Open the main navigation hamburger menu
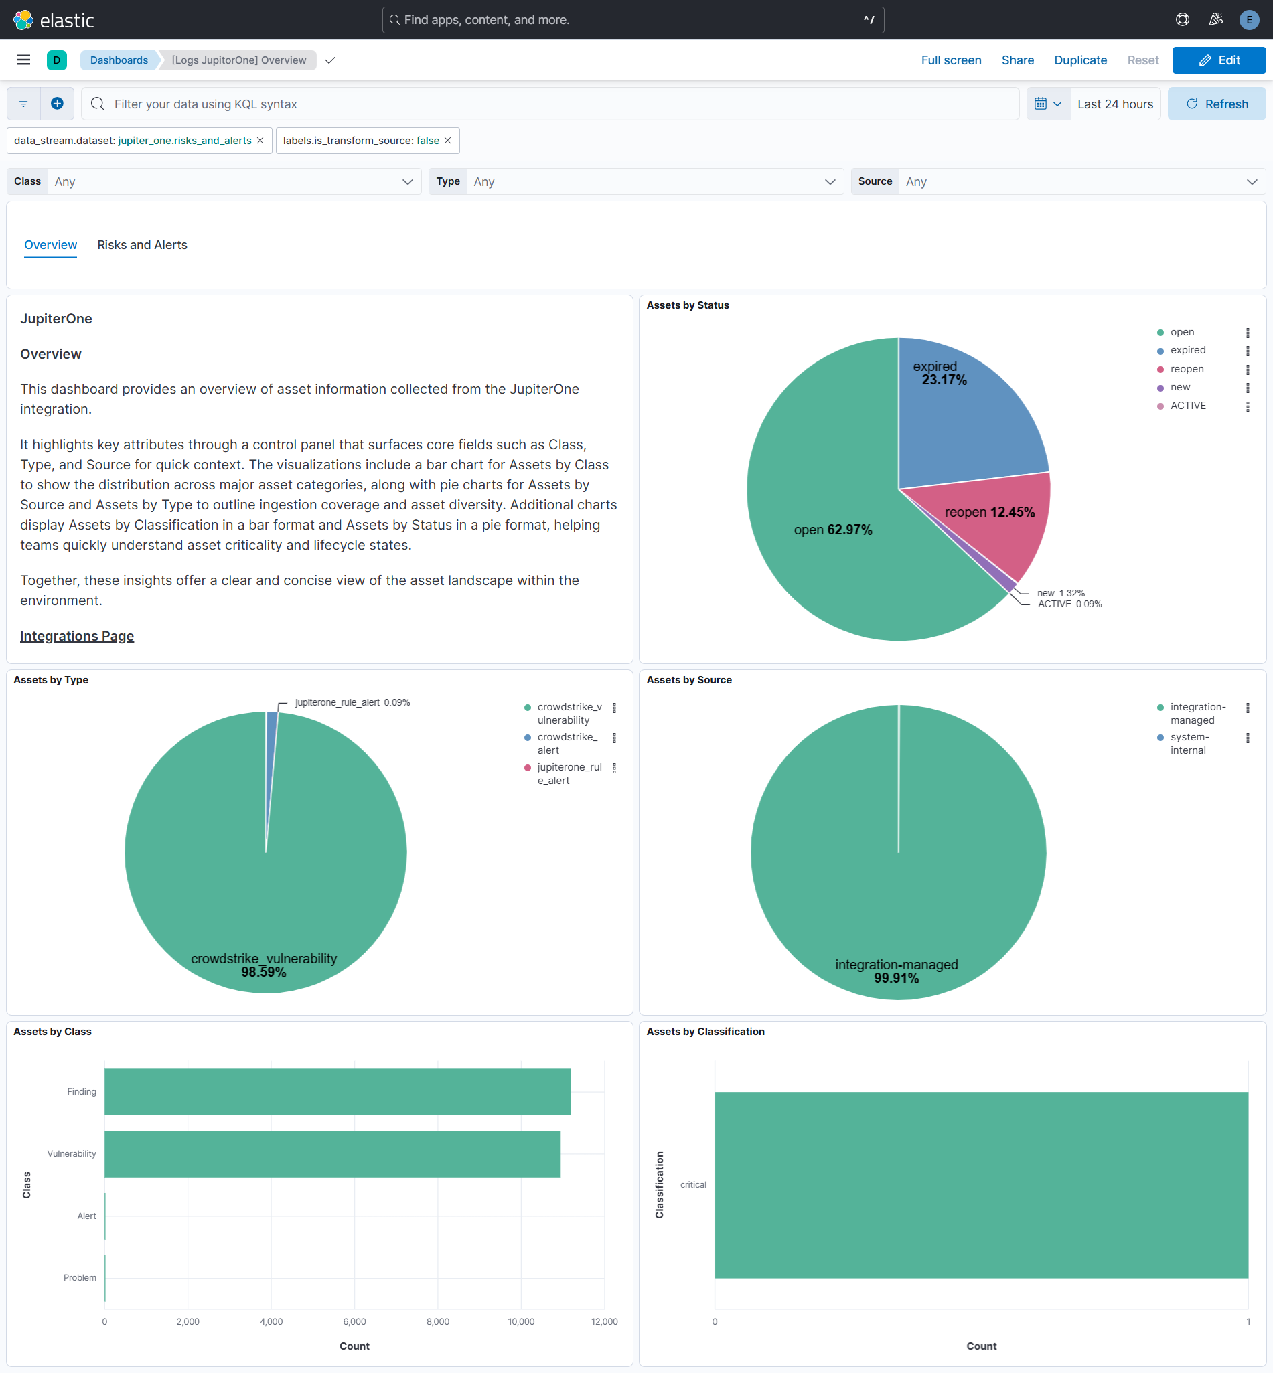1273x1373 pixels. tap(23, 60)
